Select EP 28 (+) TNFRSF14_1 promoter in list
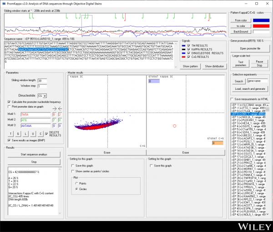273x232 pixels. pos(248,178)
